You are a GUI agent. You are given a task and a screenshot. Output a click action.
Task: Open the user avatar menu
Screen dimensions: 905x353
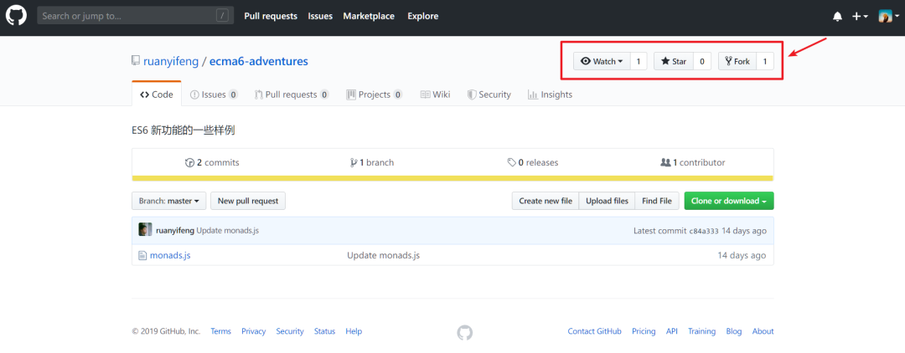pos(888,17)
